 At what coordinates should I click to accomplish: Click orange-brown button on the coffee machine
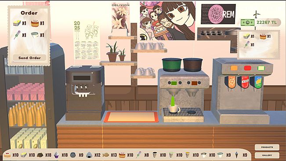click(x=194, y=83)
